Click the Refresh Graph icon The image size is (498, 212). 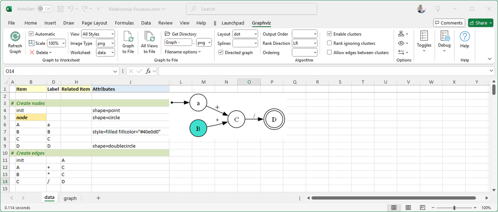[x=15, y=37]
